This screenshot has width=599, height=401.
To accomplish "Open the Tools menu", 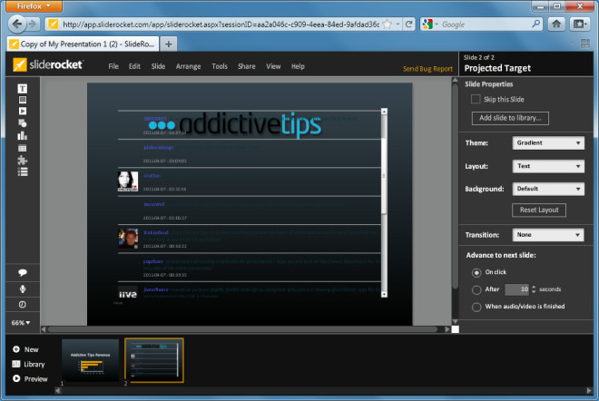I will click(220, 66).
